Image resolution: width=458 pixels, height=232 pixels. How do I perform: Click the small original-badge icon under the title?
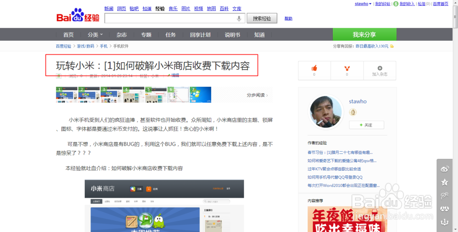click(59, 76)
